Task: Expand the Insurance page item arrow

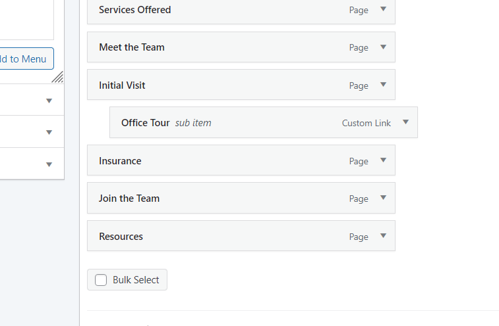Action: 383,160
